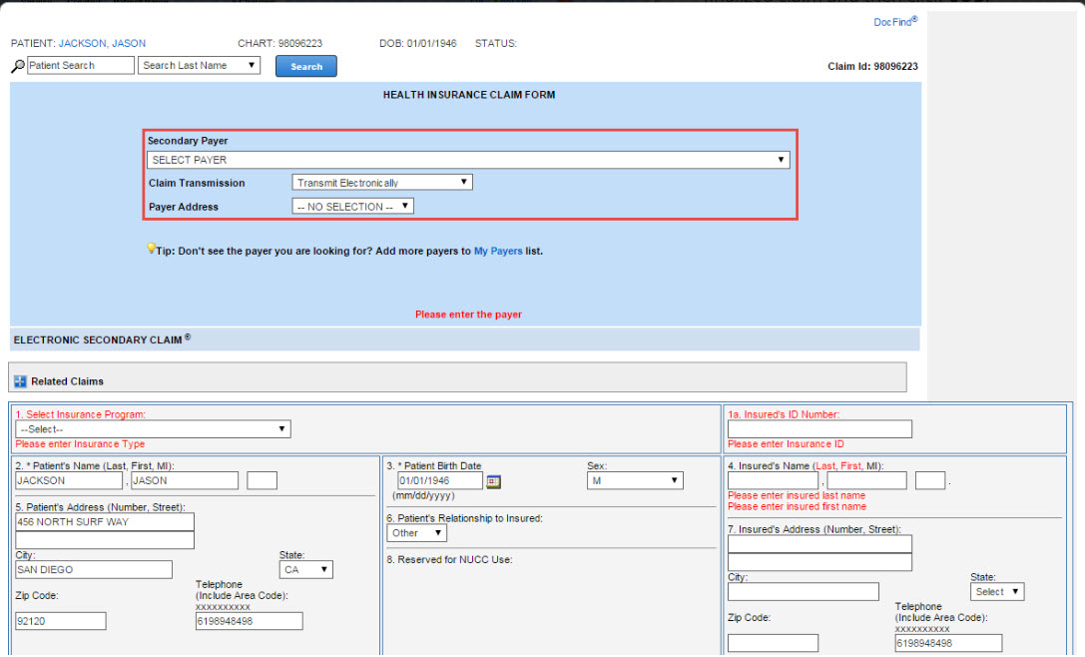
Task: Expand the Related Claims plus icon
Action: click(20, 381)
